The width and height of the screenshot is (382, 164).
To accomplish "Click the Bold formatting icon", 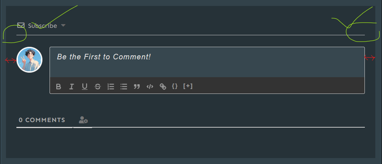I will click(59, 86).
